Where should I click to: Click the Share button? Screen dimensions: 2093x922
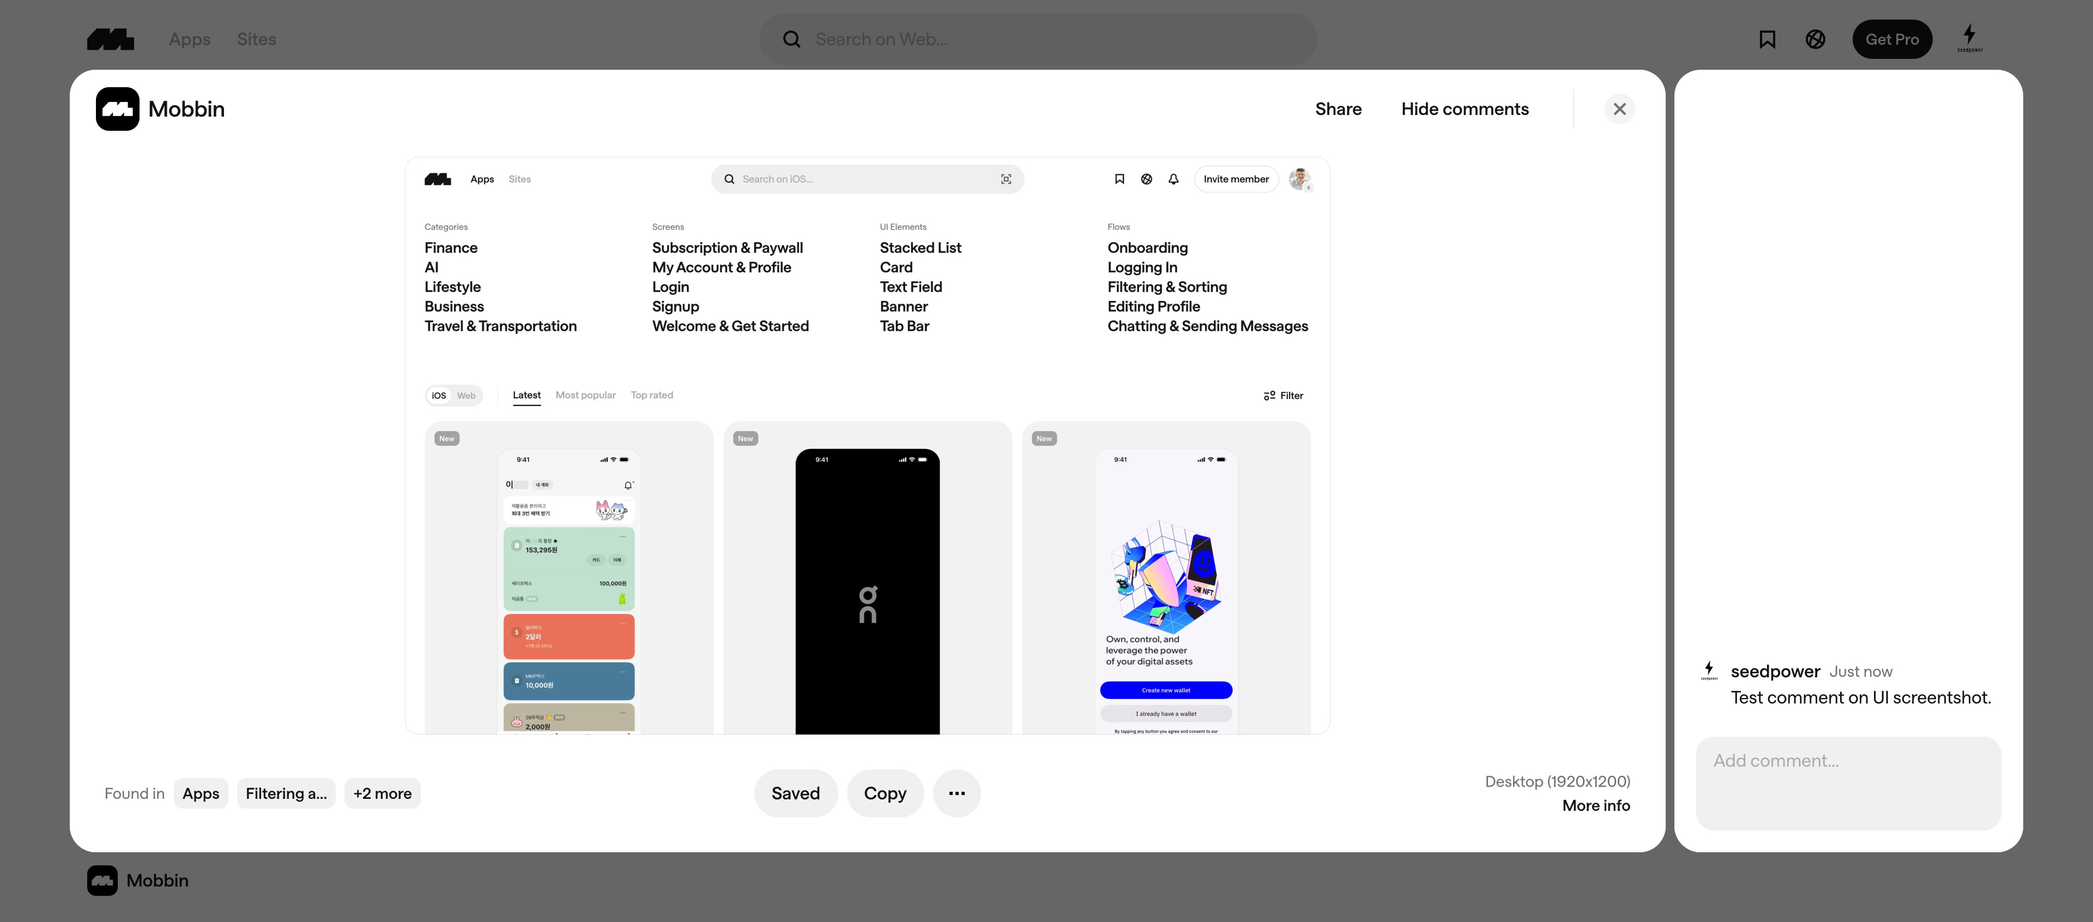pyautogui.click(x=1338, y=109)
